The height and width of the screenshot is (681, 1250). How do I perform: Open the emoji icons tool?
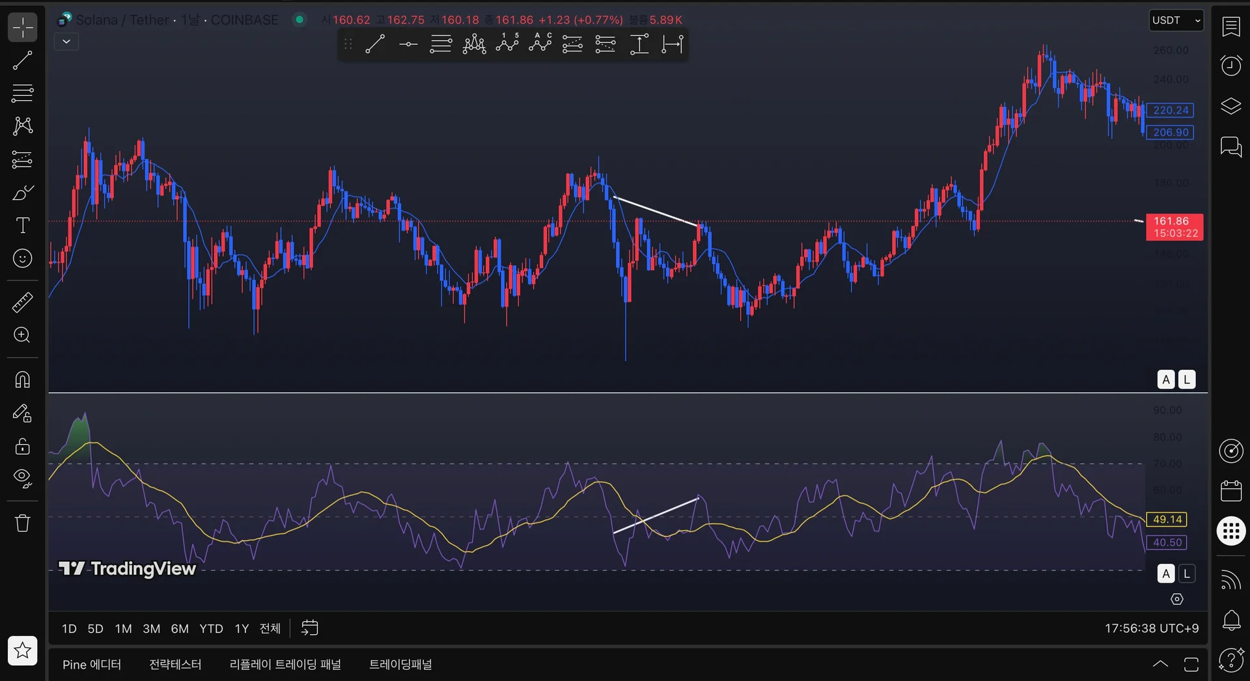[x=23, y=258]
